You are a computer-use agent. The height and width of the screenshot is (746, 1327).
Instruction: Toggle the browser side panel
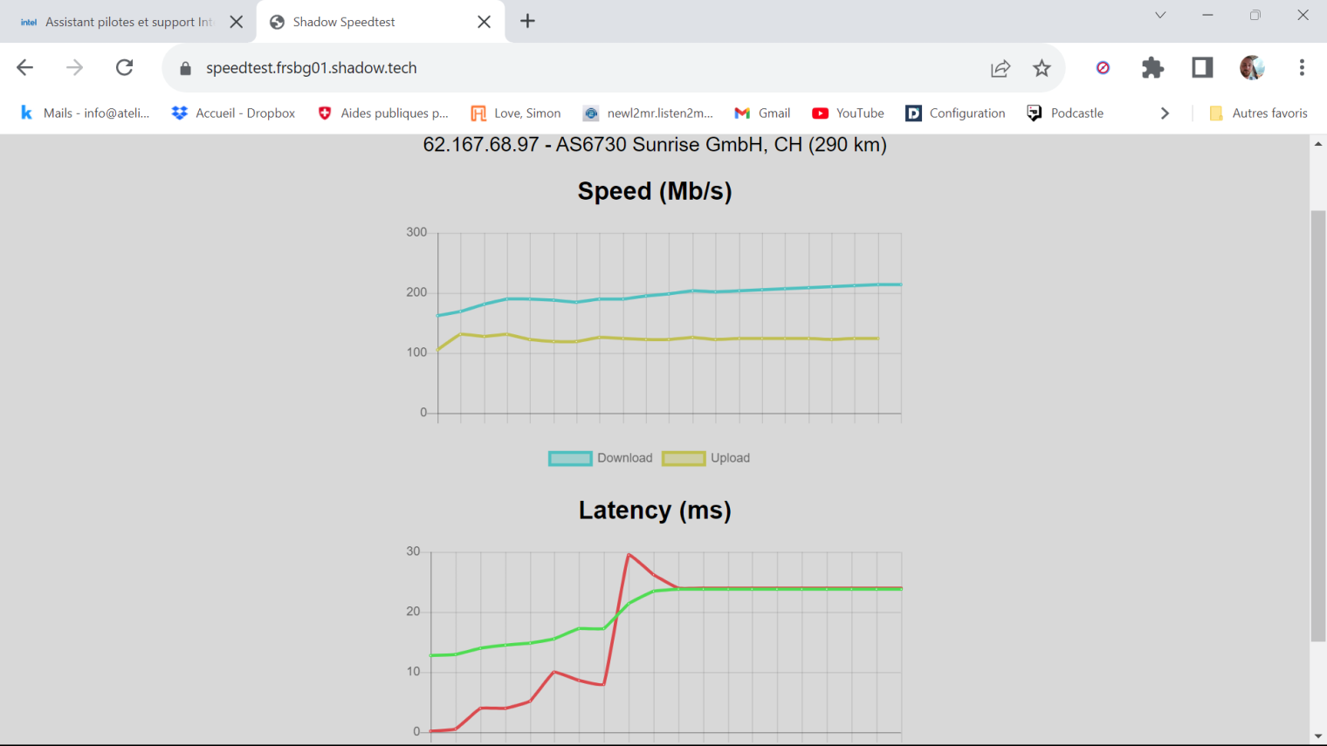(1202, 68)
